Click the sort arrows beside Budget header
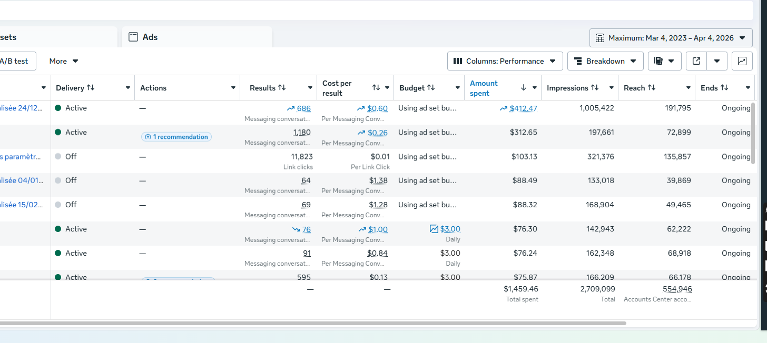 point(431,88)
